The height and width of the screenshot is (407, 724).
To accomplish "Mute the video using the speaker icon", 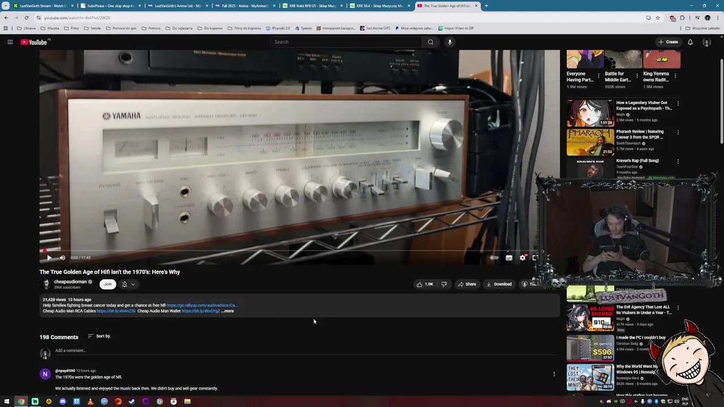I will pyautogui.click(x=62, y=258).
